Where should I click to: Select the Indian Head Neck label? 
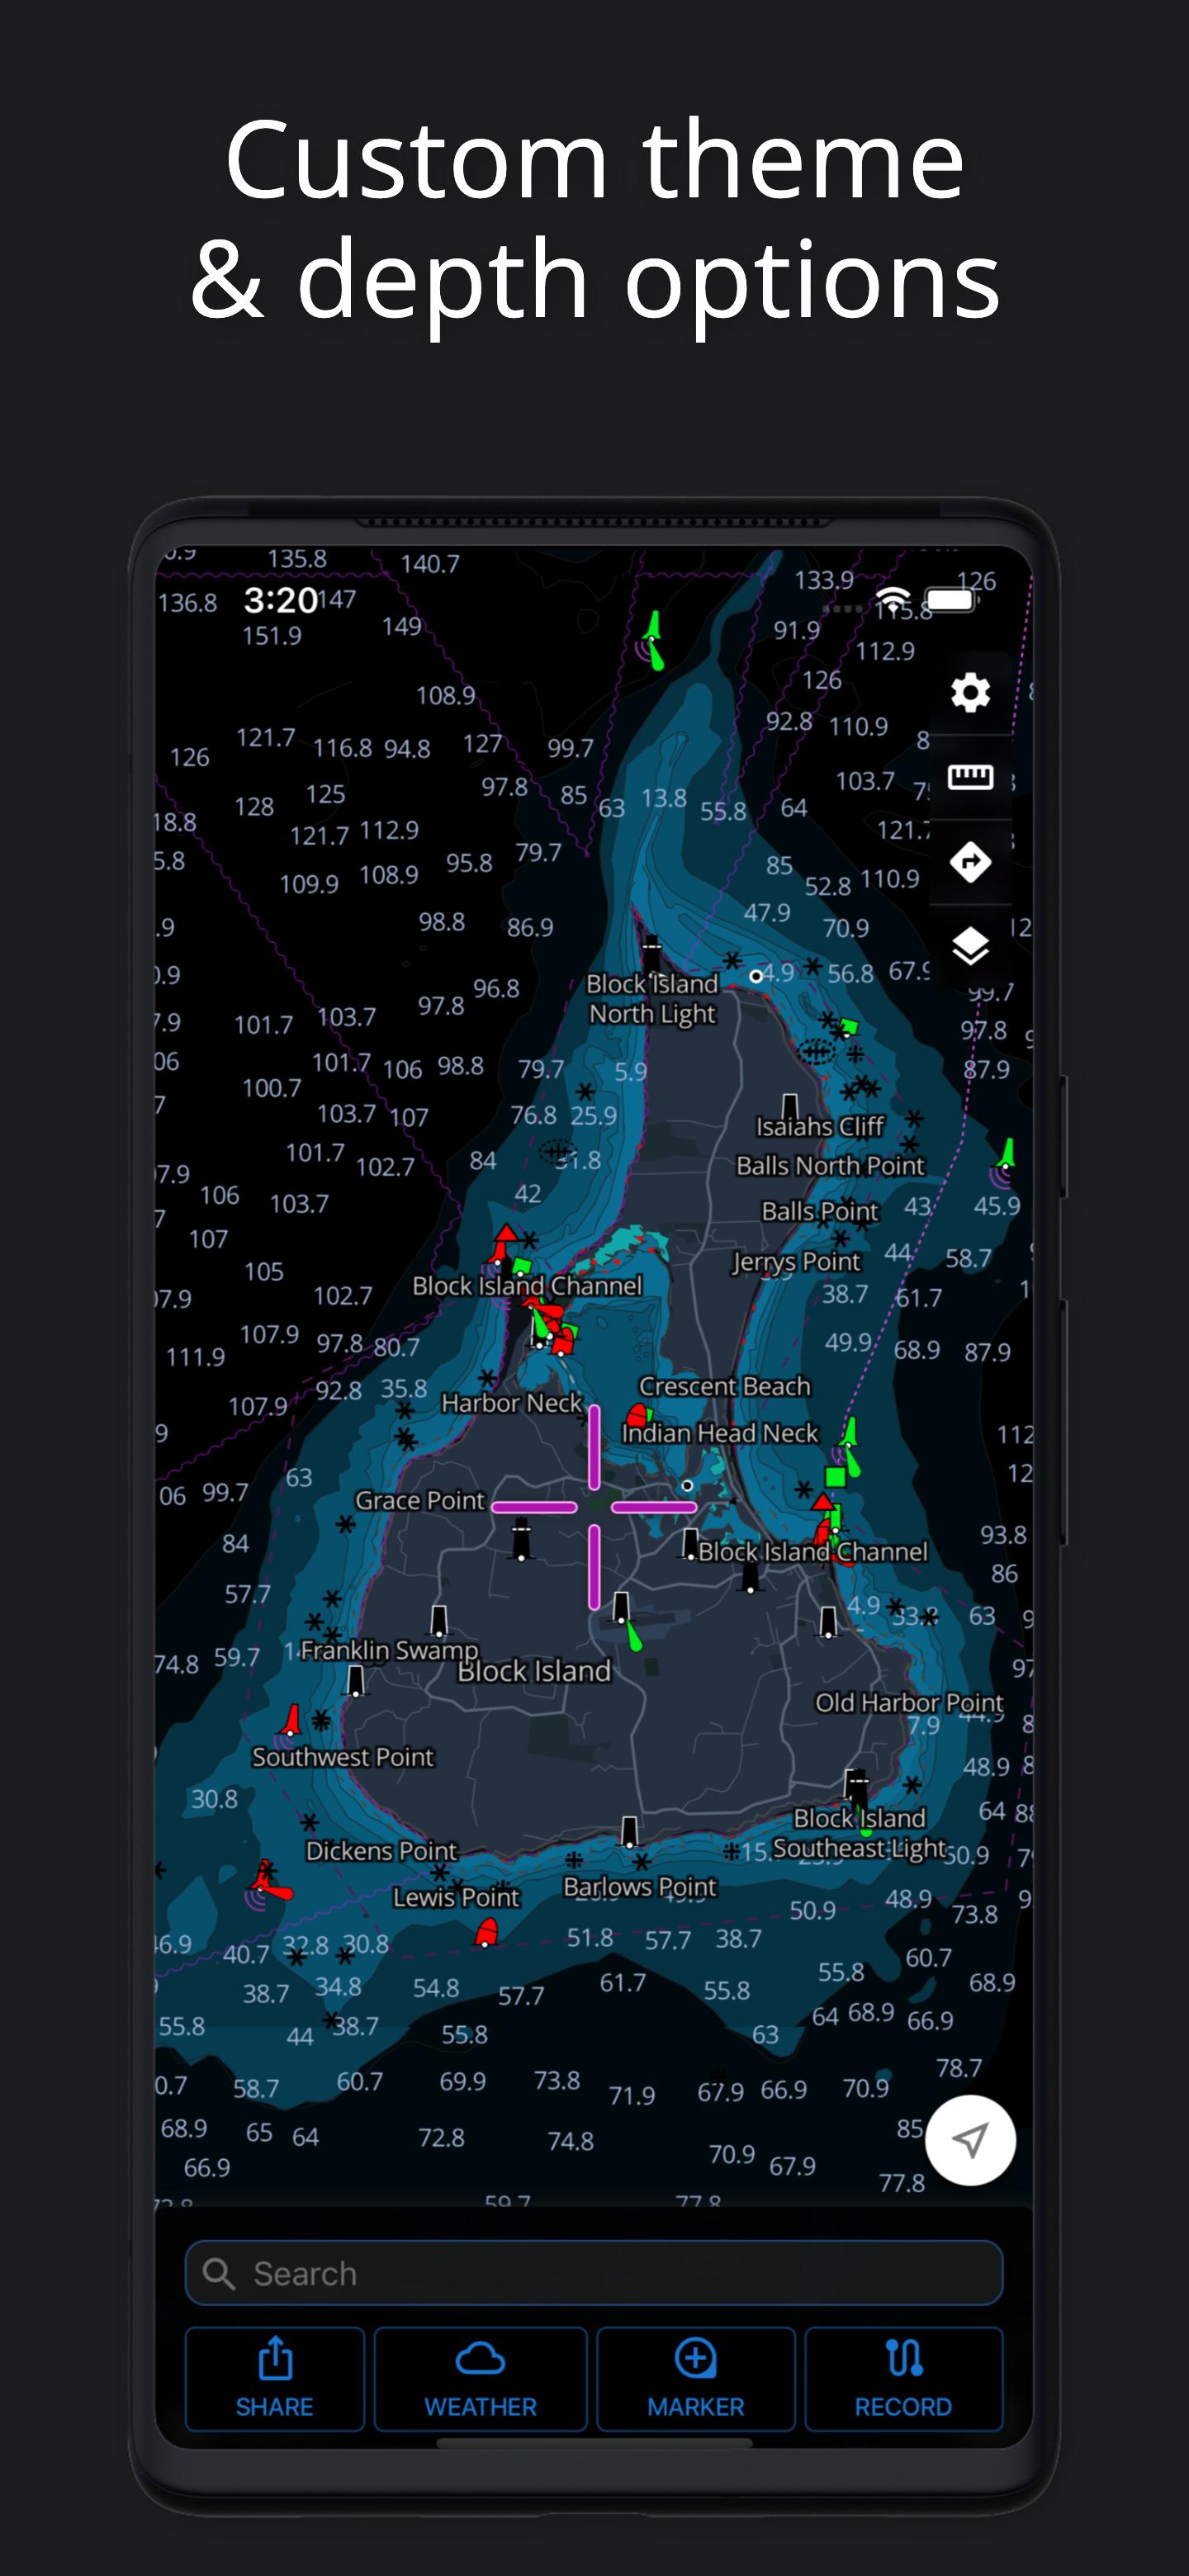point(719,1433)
